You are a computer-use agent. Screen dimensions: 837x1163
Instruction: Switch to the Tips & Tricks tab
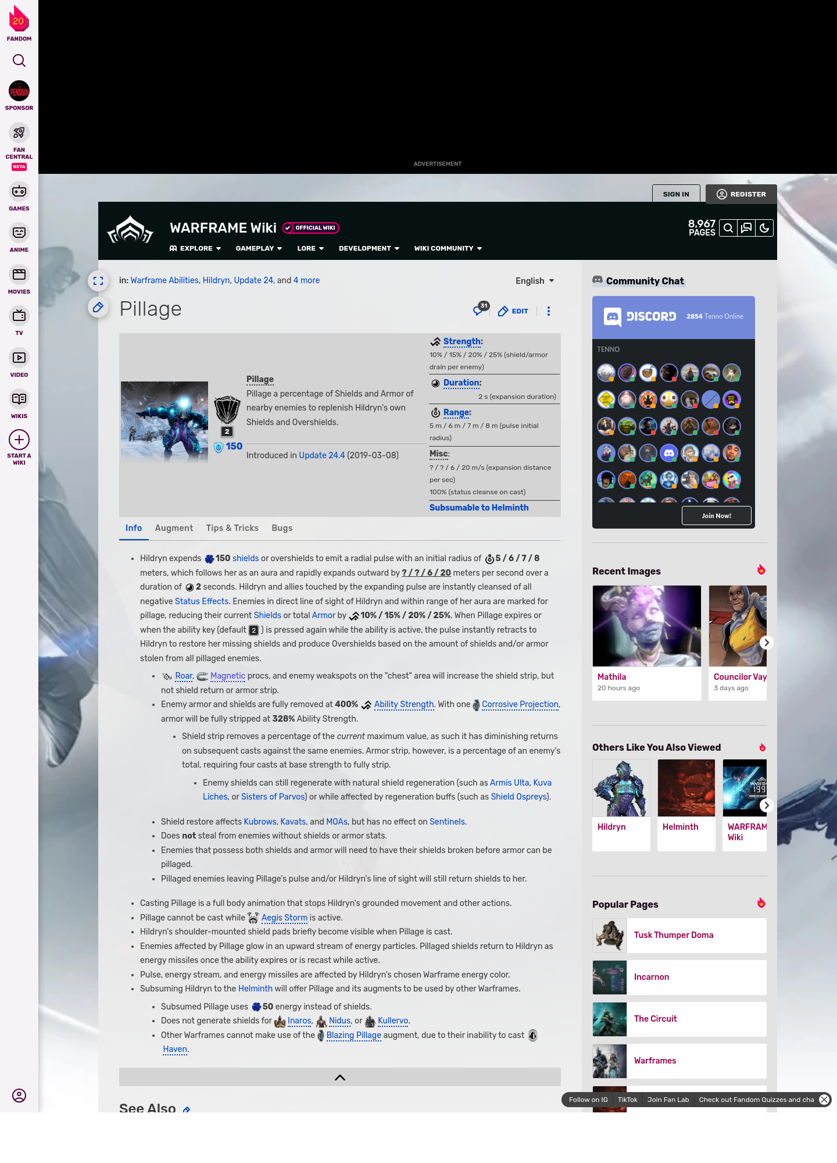point(232,528)
